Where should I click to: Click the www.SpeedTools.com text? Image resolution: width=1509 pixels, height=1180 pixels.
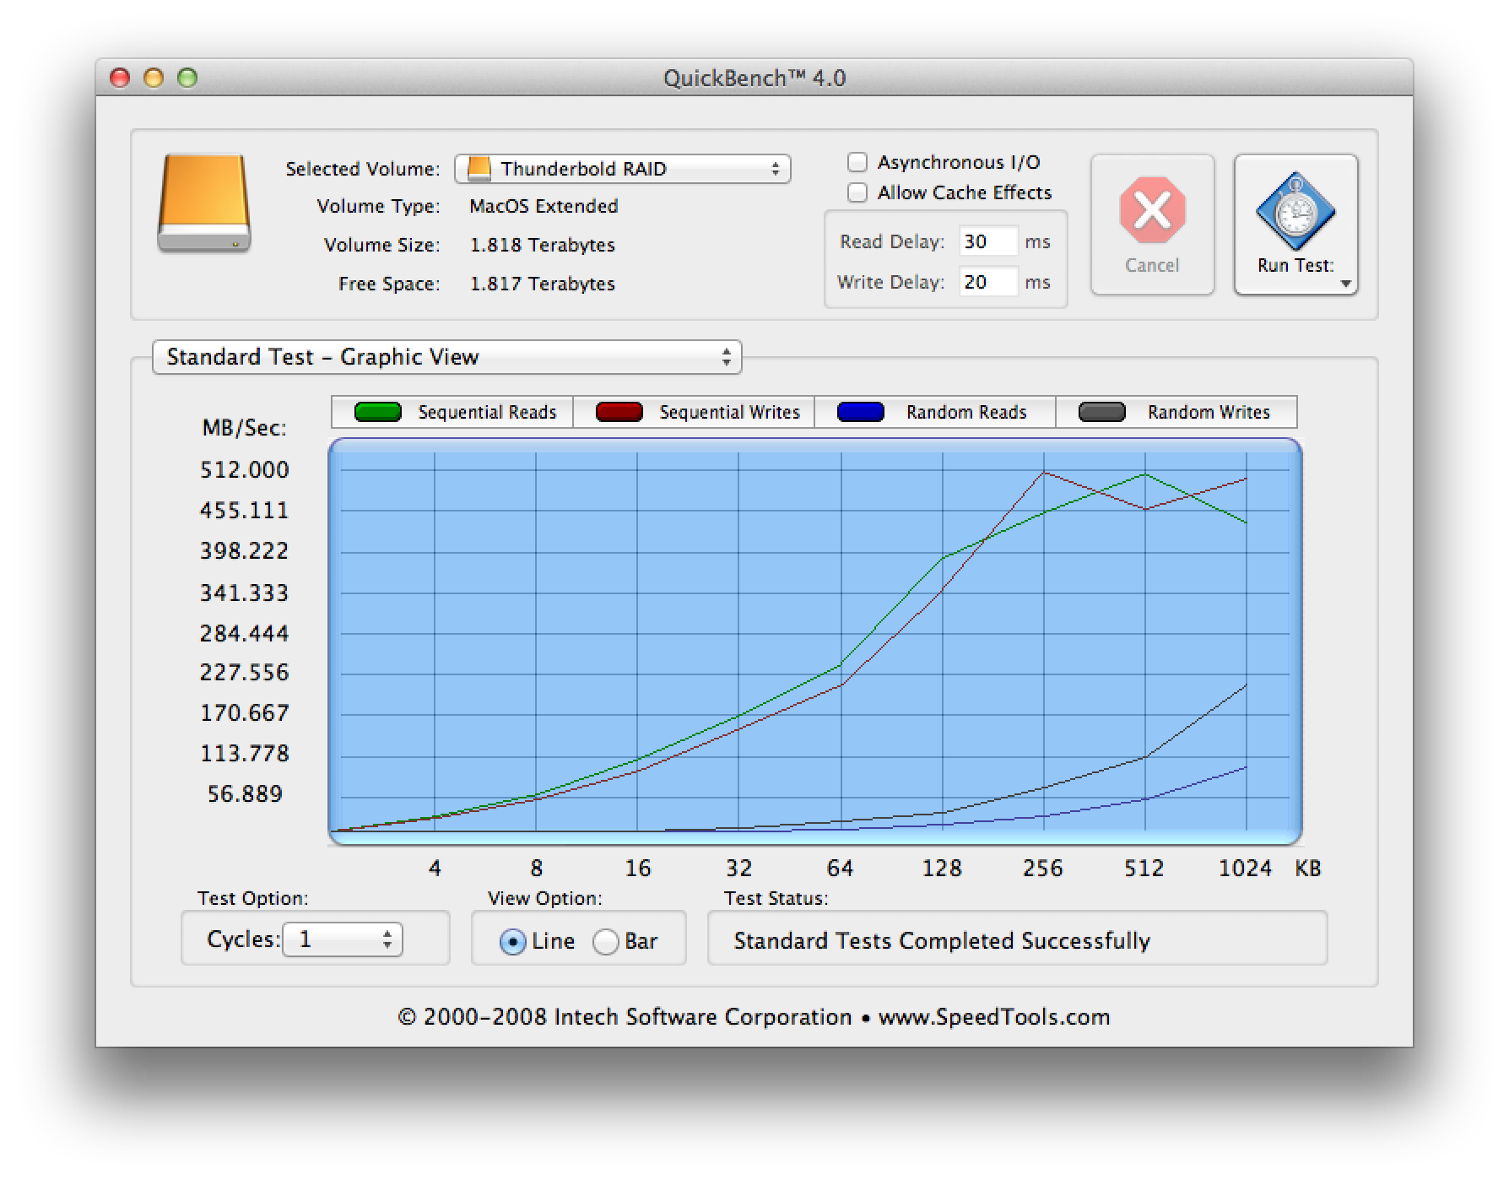tap(994, 1017)
